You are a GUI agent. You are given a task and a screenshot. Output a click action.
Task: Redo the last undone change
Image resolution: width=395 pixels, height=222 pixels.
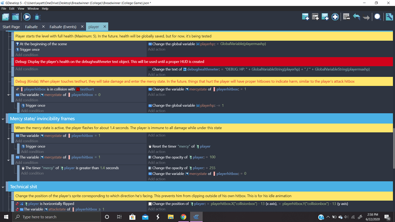(366, 17)
